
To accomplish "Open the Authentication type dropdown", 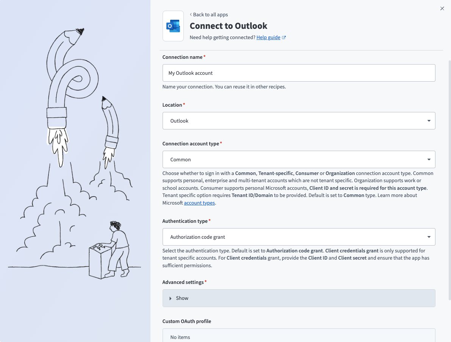I will (x=299, y=237).
